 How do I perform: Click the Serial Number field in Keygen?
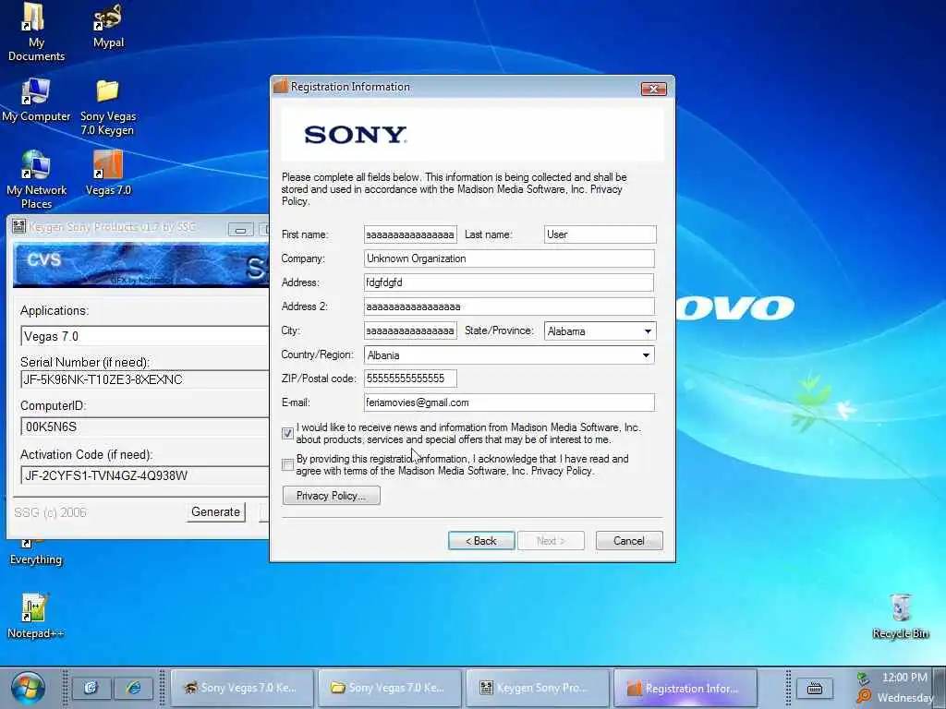pyautogui.click(x=145, y=379)
